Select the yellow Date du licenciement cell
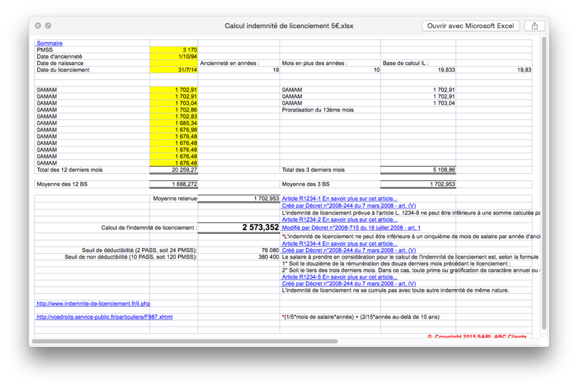Viewport: 578px width, 388px height. pyautogui.click(x=174, y=69)
